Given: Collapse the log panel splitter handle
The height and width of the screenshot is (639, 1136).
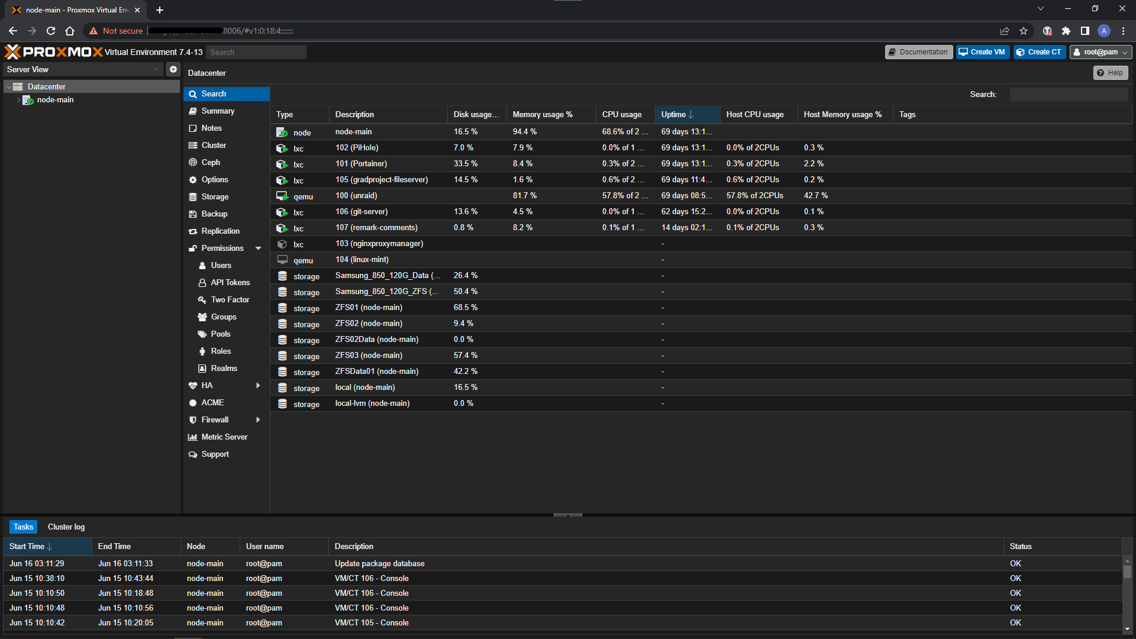Looking at the screenshot, I should click(567, 515).
